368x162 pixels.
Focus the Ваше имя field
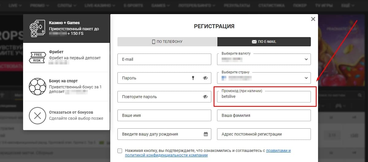click(x=164, y=115)
